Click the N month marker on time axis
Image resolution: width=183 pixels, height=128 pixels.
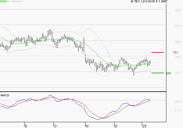pyautogui.click(x=87, y=126)
